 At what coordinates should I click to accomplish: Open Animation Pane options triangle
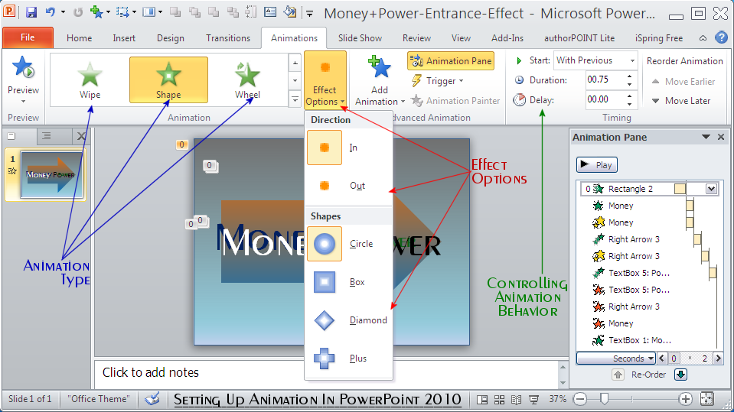pos(706,137)
